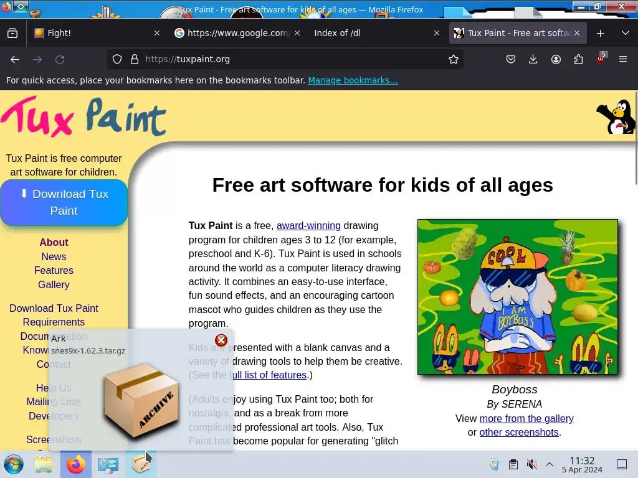638x478 pixels.
Task: Open the News sidebar link
Action: (54, 256)
